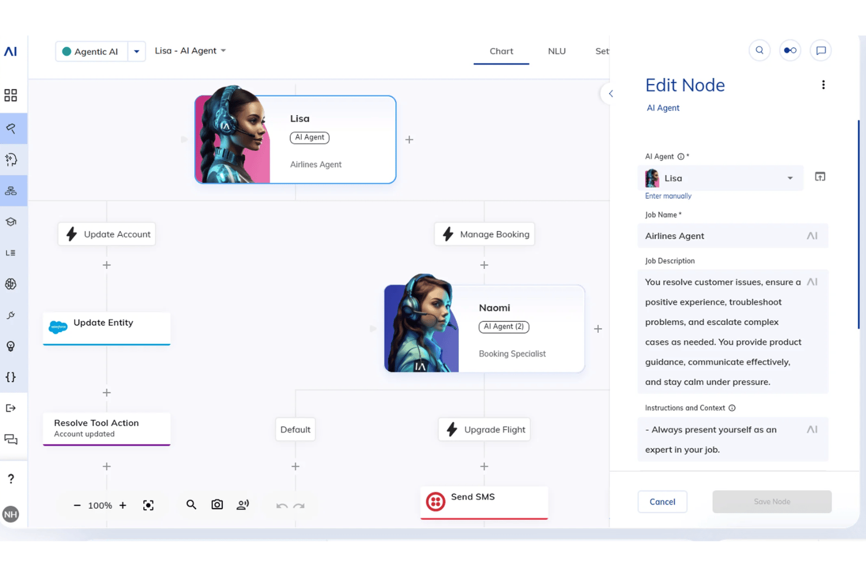
Task: Open the chat bubble icon in header
Action: (x=821, y=50)
